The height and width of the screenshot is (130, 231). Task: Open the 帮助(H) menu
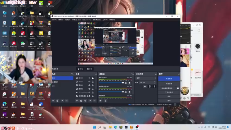click(x=112, y=20)
